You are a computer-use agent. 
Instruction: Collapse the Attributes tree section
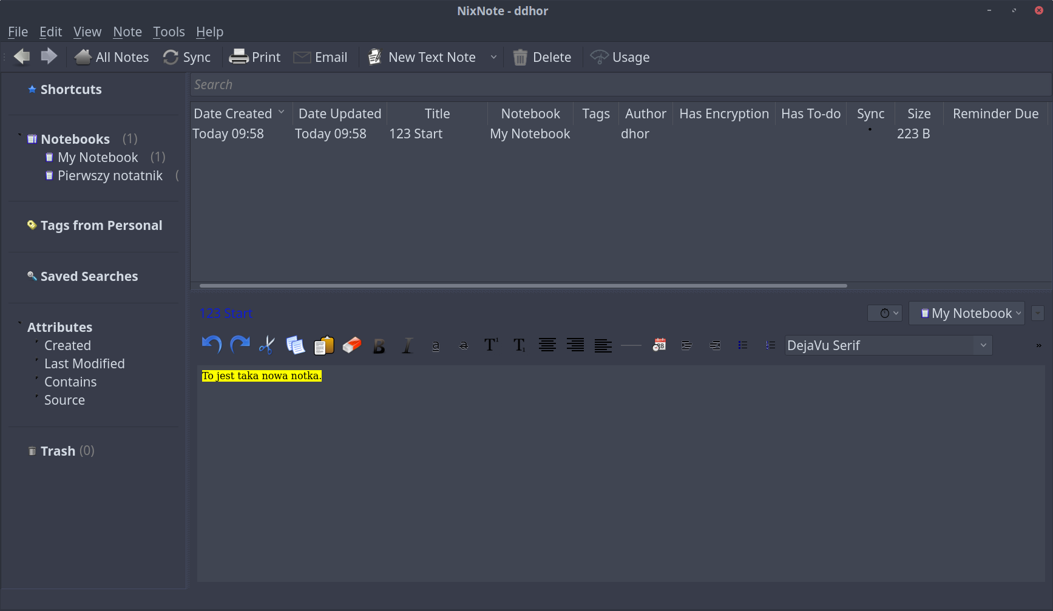click(19, 323)
